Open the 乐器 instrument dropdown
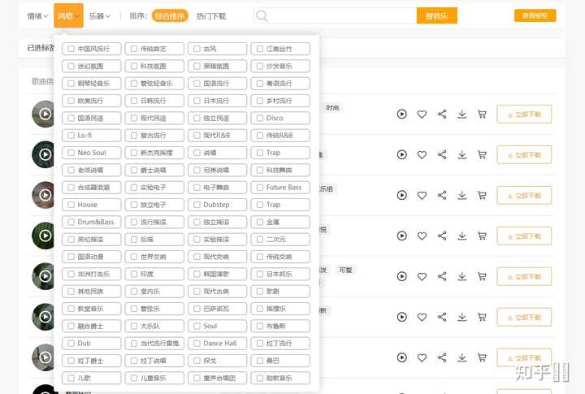Viewport: 585px width, 394px height. pos(100,16)
